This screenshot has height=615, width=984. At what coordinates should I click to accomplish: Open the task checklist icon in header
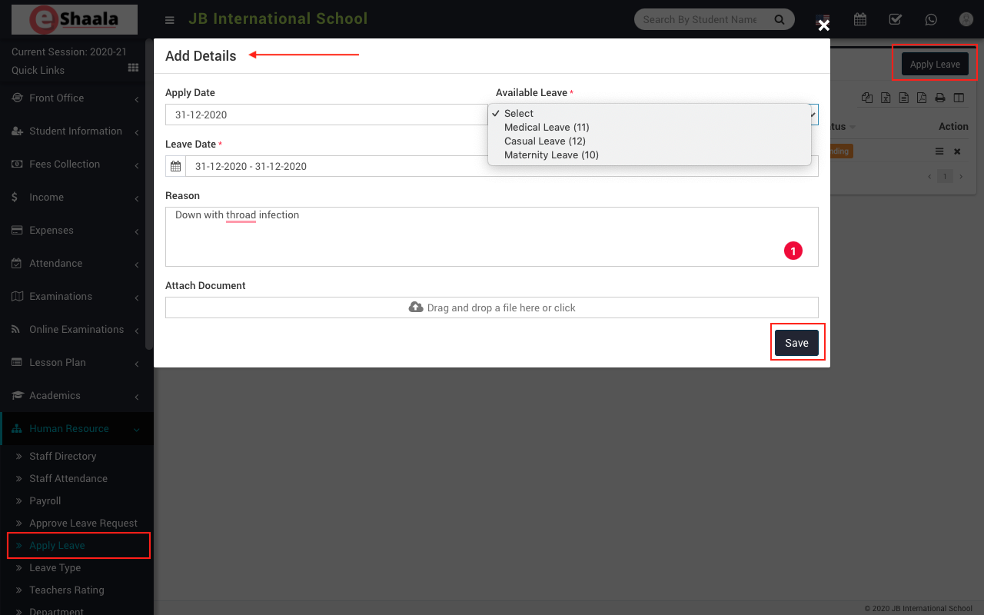click(x=896, y=20)
